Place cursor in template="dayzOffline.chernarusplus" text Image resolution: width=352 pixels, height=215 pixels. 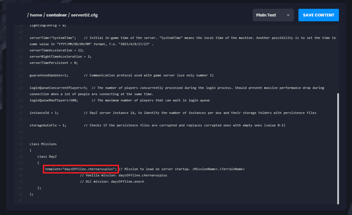click(x=81, y=169)
